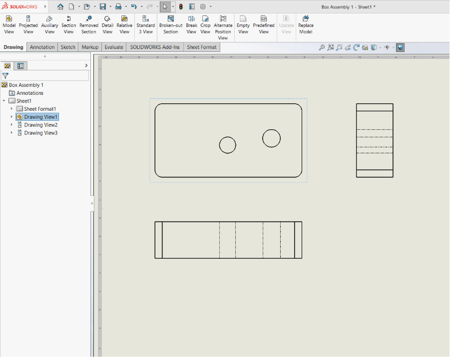Open the Display Style cube icon
The height and width of the screenshot is (357, 451).
[x=374, y=47]
